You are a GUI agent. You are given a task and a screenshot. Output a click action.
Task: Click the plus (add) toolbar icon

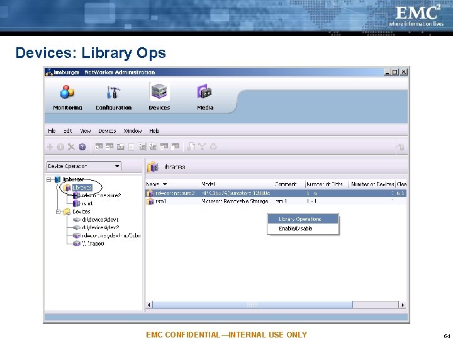[x=50, y=147]
